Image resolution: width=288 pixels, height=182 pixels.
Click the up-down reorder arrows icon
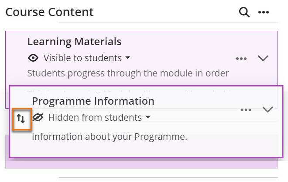[21, 119]
